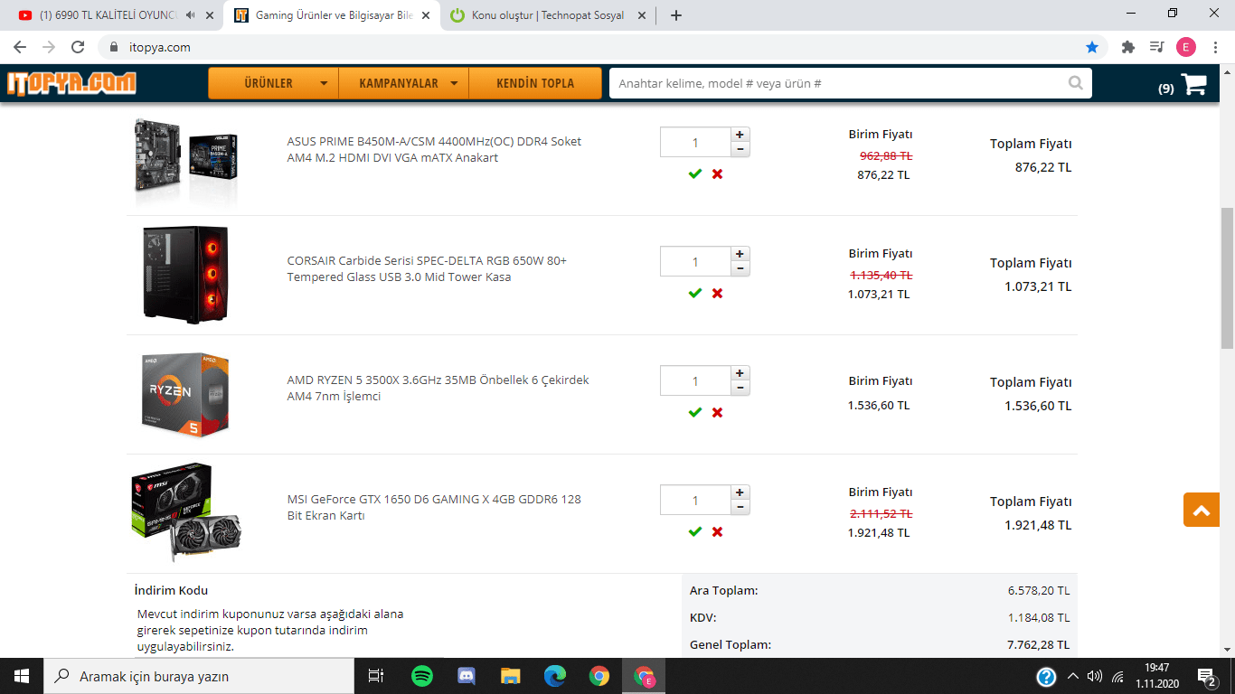Confirm quantity for CORSAIR Carbide case
Viewport: 1235px width, 694px height.
click(694, 293)
